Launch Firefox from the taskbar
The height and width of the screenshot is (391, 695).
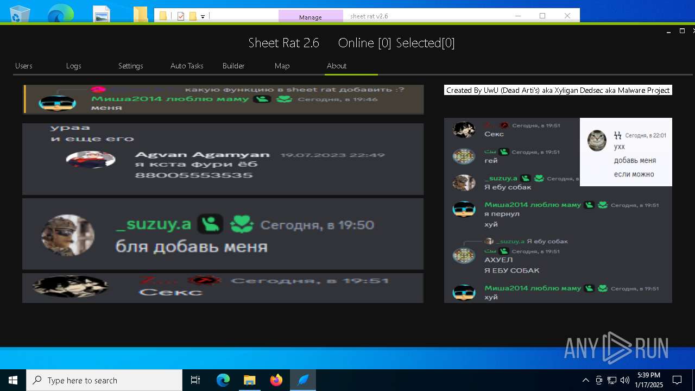coord(276,380)
